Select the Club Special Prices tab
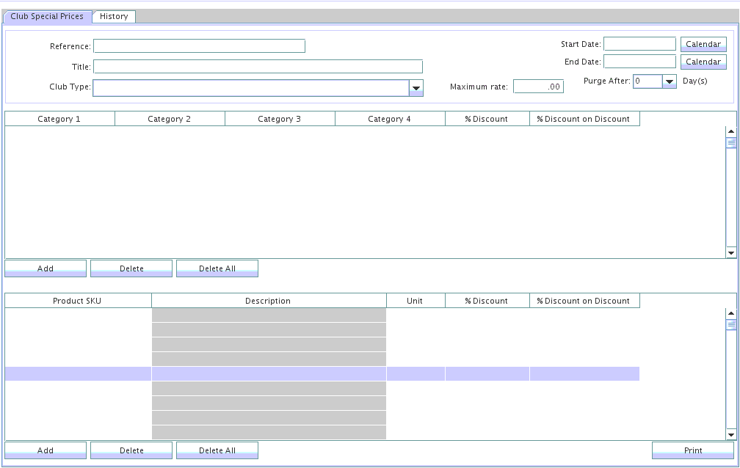This screenshot has height=468, width=740. (x=47, y=16)
